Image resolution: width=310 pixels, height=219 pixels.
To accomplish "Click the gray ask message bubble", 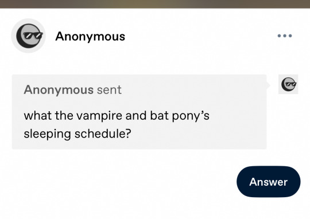I will (x=139, y=112).
